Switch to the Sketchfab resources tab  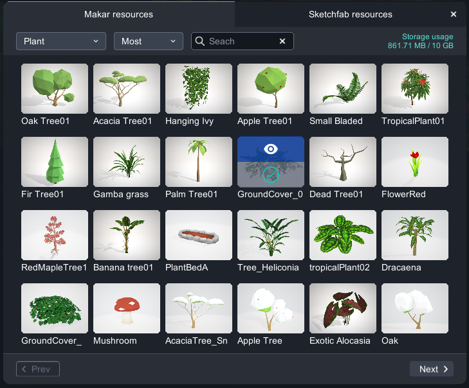point(351,14)
